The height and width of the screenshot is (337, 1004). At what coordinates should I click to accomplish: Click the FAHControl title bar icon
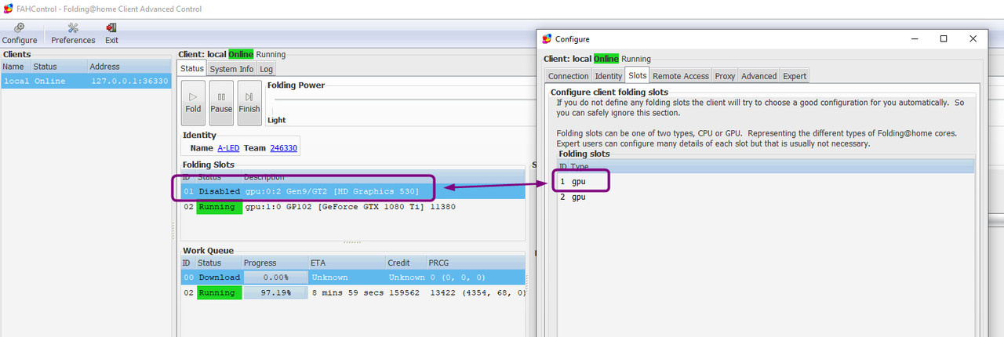coord(8,9)
